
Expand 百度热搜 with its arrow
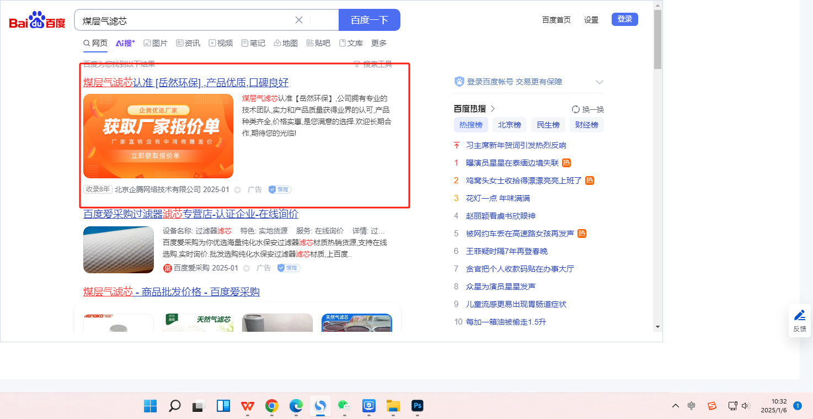click(x=493, y=109)
